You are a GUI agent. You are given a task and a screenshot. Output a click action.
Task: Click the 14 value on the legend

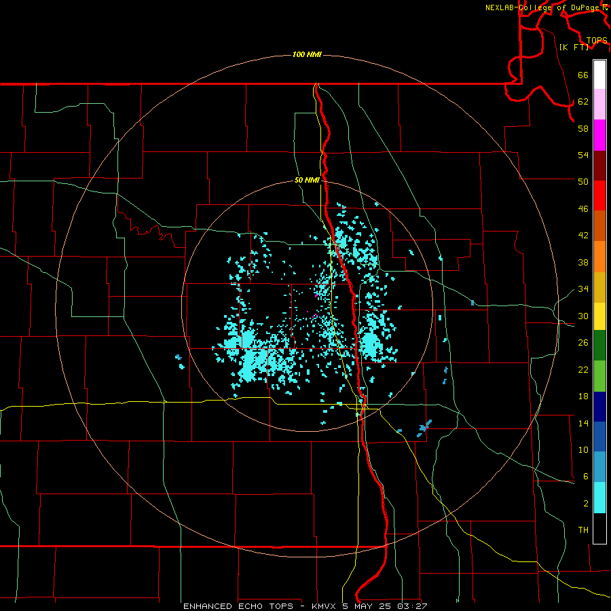tap(583, 423)
